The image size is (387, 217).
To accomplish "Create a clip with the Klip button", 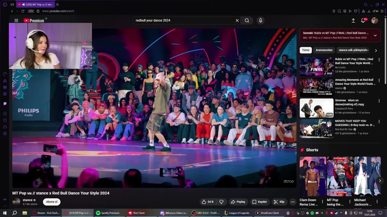I will (x=279, y=202).
